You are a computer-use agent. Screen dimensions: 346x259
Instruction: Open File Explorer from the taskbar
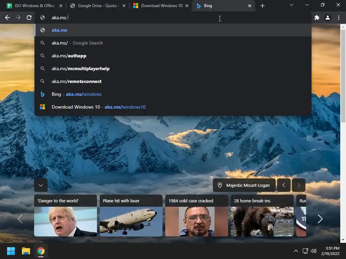point(26,251)
